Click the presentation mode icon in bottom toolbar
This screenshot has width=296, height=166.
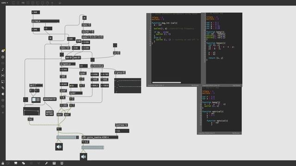[16, 163]
